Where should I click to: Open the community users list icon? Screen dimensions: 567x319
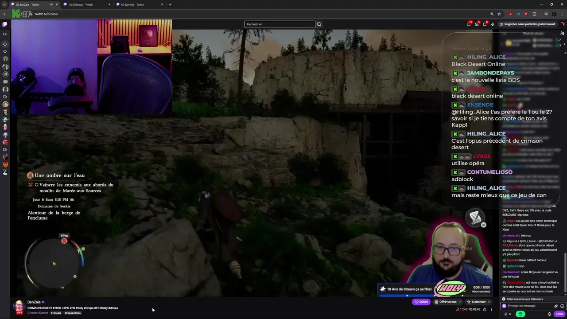click(x=563, y=33)
